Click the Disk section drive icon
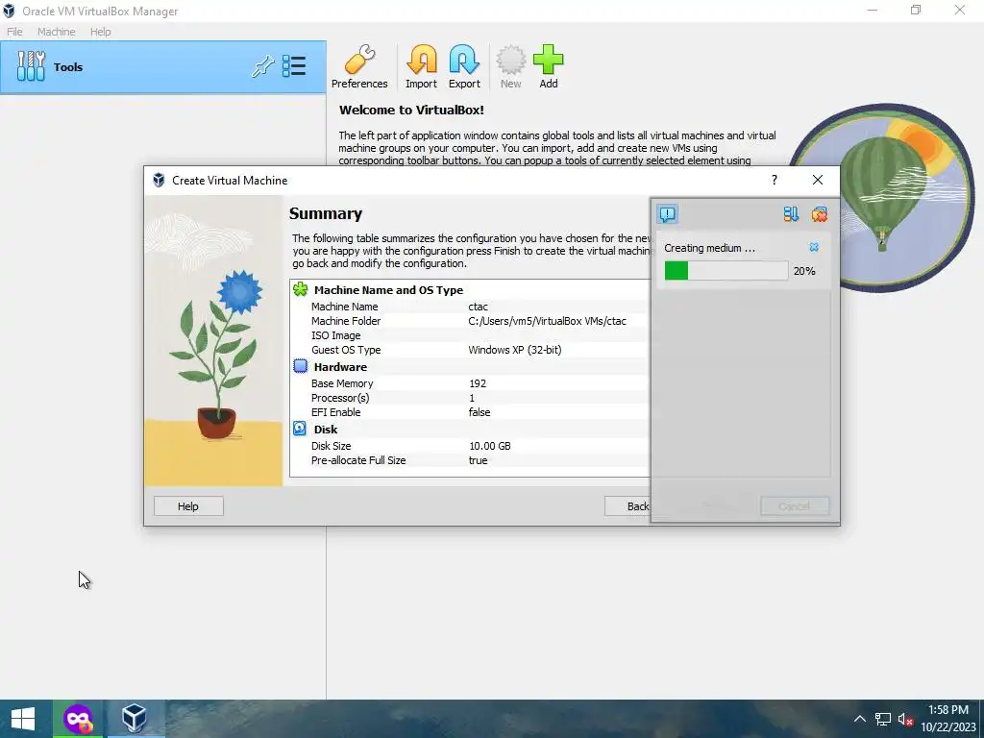 click(300, 429)
